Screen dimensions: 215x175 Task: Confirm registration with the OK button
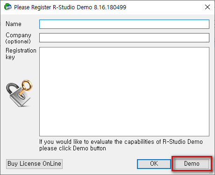coord(154,164)
